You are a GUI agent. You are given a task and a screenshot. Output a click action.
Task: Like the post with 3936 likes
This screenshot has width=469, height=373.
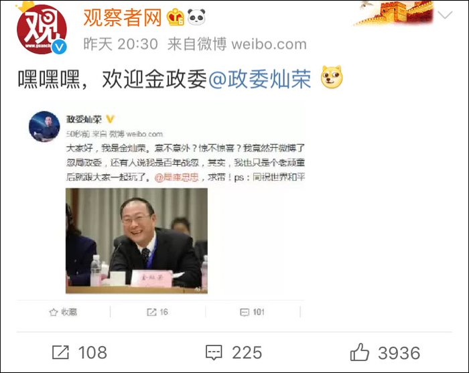tap(385, 352)
